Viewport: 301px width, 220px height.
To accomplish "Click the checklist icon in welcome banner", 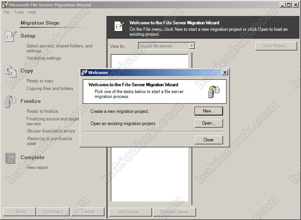I will [x=120, y=26].
